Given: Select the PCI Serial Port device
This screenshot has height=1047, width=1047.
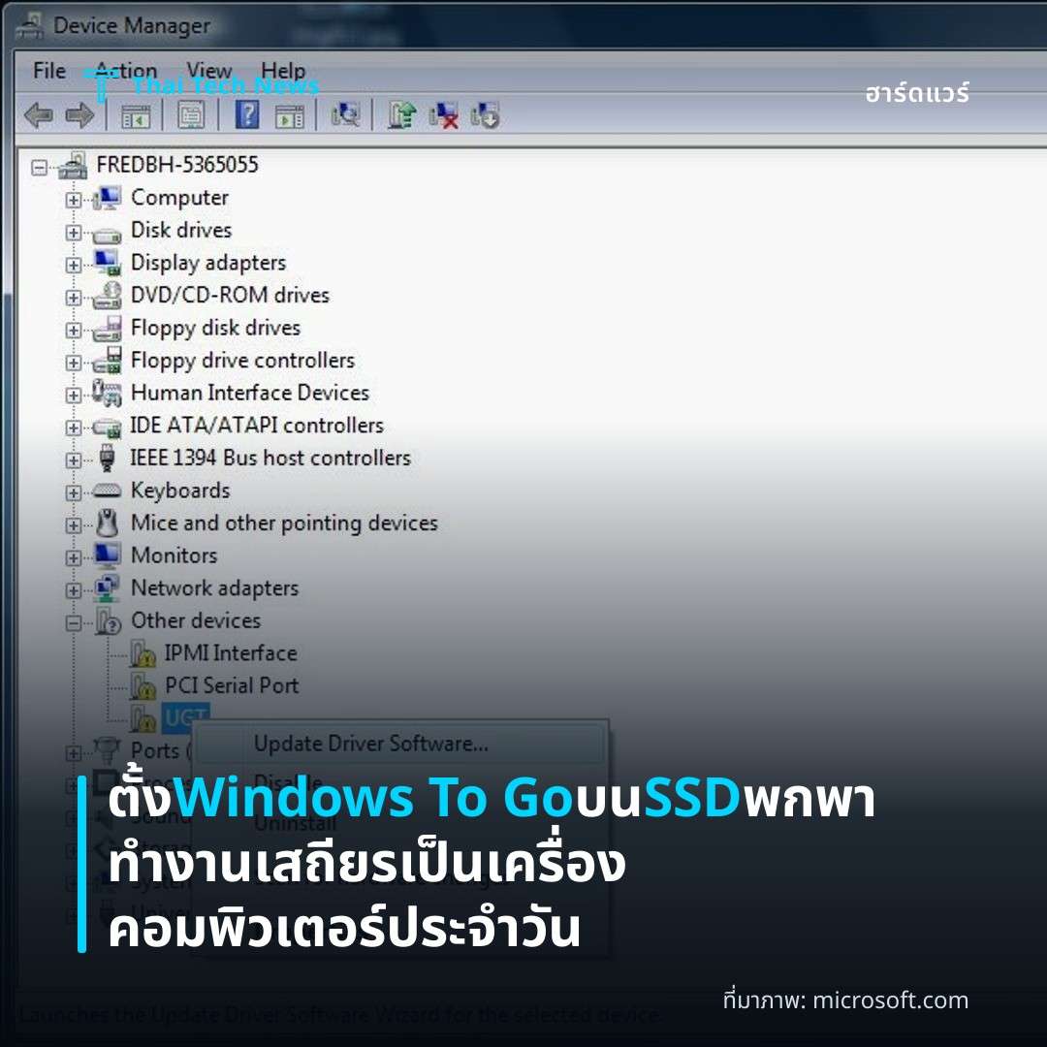Looking at the screenshot, I should click(x=231, y=685).
